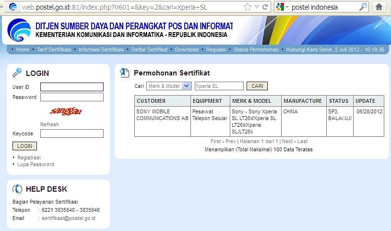The width and height of the screenshot is (391, 231).
Task: Open Tarif Sertifikasi menu item
Action: click(x=54, y=49)
